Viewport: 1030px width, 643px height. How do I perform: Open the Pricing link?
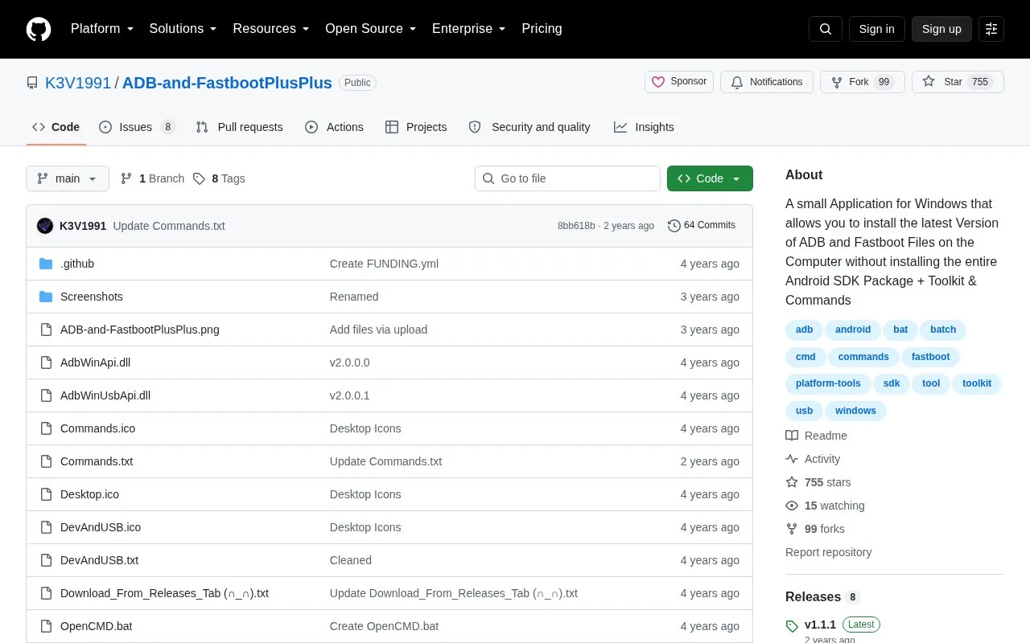pyautogui.click(x=542, y=29)
